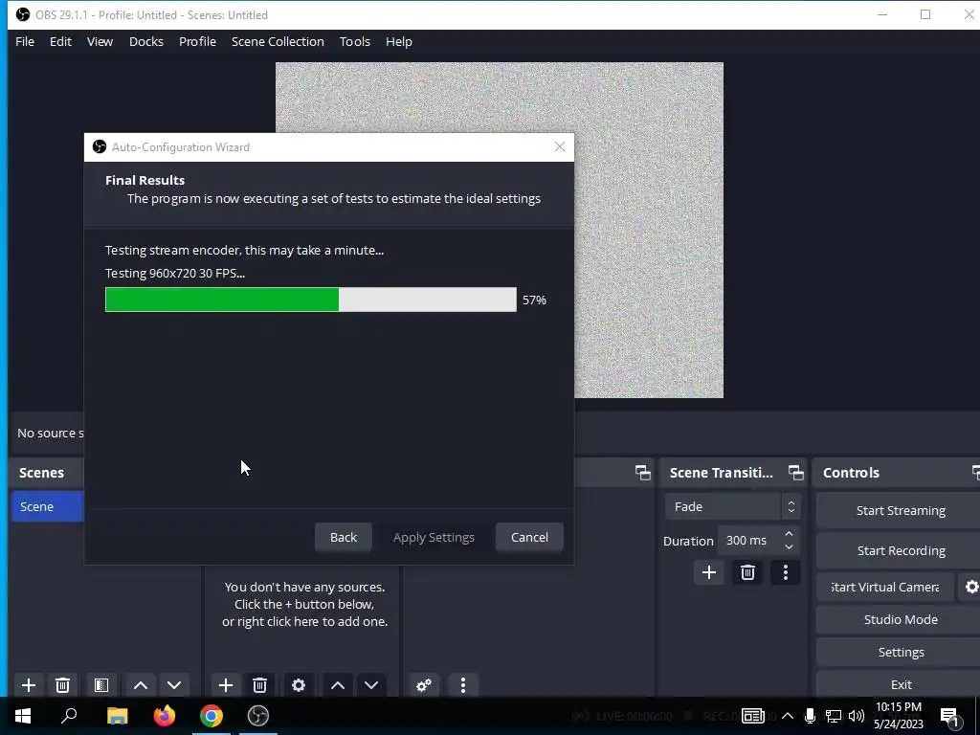Add a new scene with plus icon
The height and width of the screenshot is (735, 980).
(28, 685)
